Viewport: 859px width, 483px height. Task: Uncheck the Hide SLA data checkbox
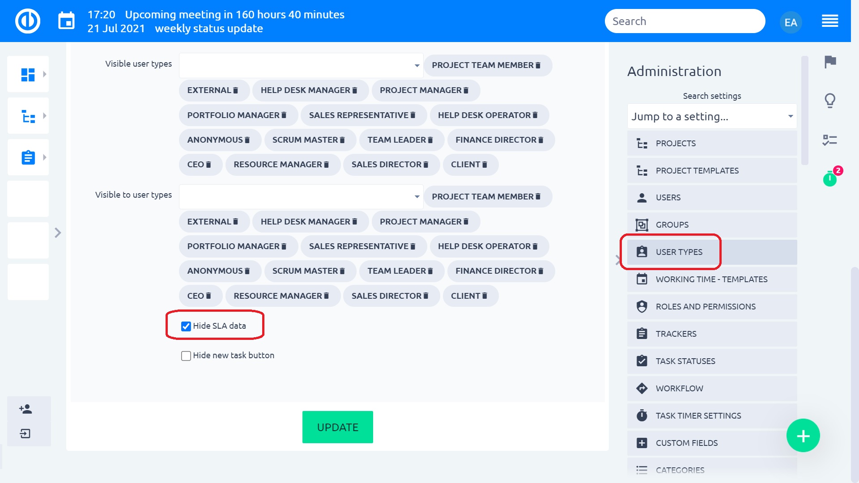click(x=186, y=326)
